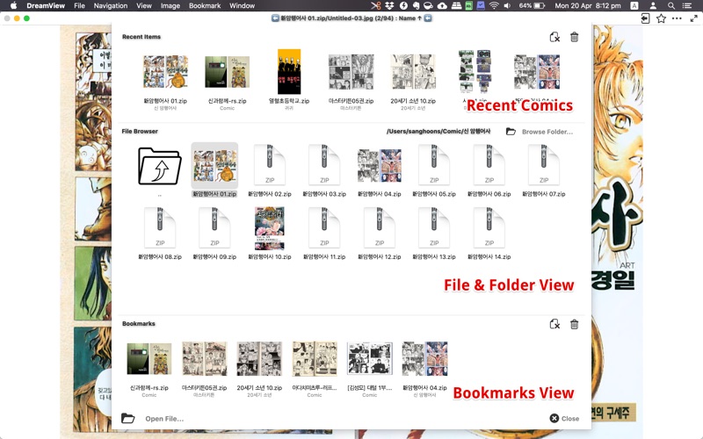This screenshot has height=439, width=703.
Task: Click the scissors icon in the menu bar
Action: pos(376,6)
